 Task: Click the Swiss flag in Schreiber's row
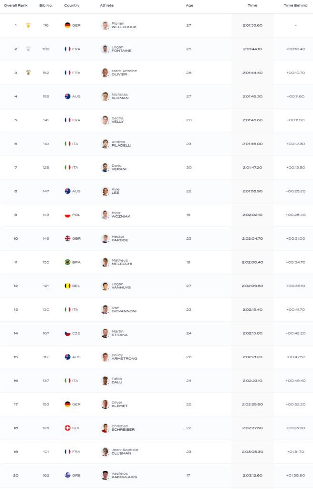67,428
